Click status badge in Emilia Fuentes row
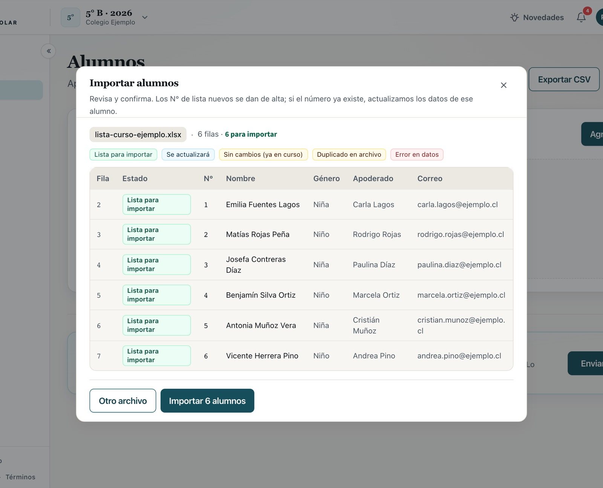 coord(156,204)
